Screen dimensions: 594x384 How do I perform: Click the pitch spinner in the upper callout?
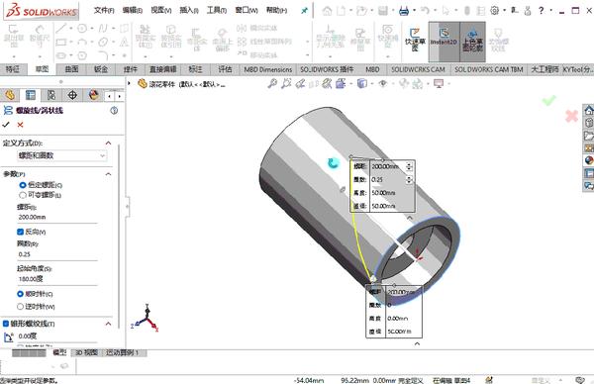tap(409, 166)
